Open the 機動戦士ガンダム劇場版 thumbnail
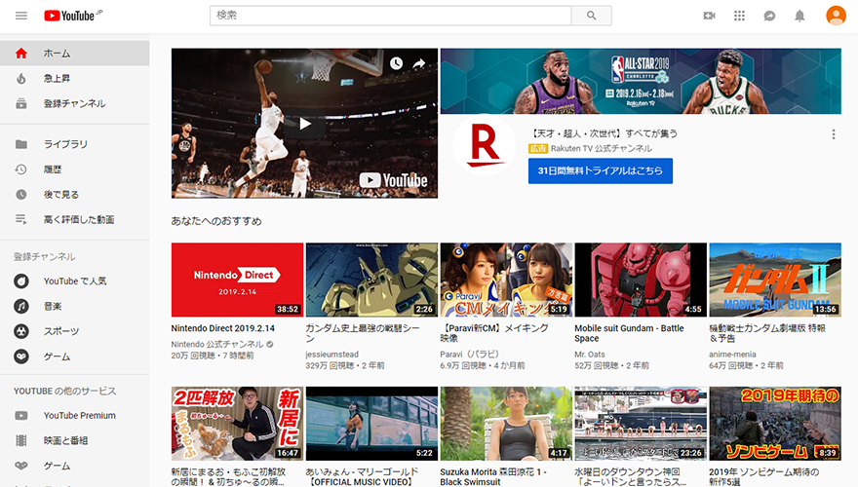This screenshot has width=858, height=487. (x=775, y=280)
